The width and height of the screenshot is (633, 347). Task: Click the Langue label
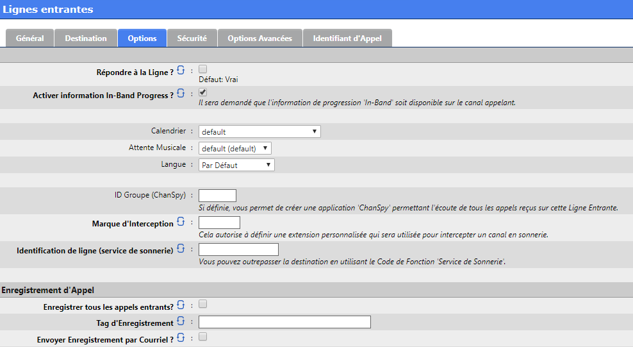pos(174,164)
